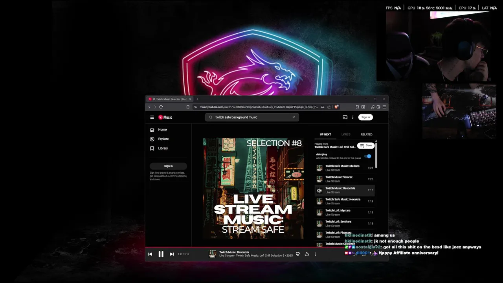This screenshot has height=283, width=503.
Task: Play Twitch Safe Music: Stellaris from queue
Action: click(345, 168)
